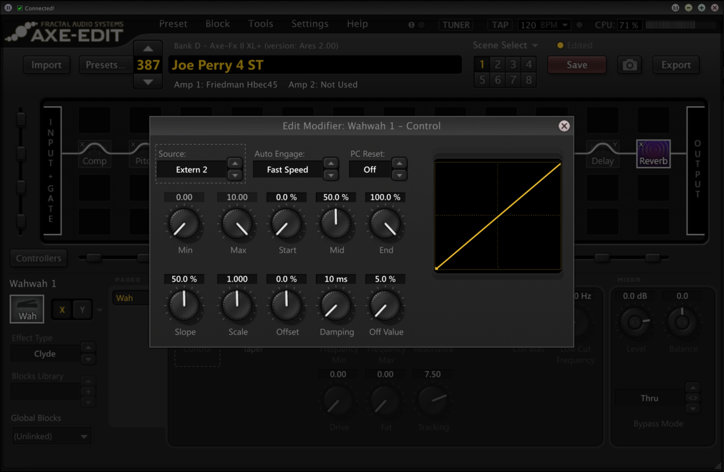Screen dimensions: 724x472
Task: Click the Min value field 0.00
Action: click(184, 197)
